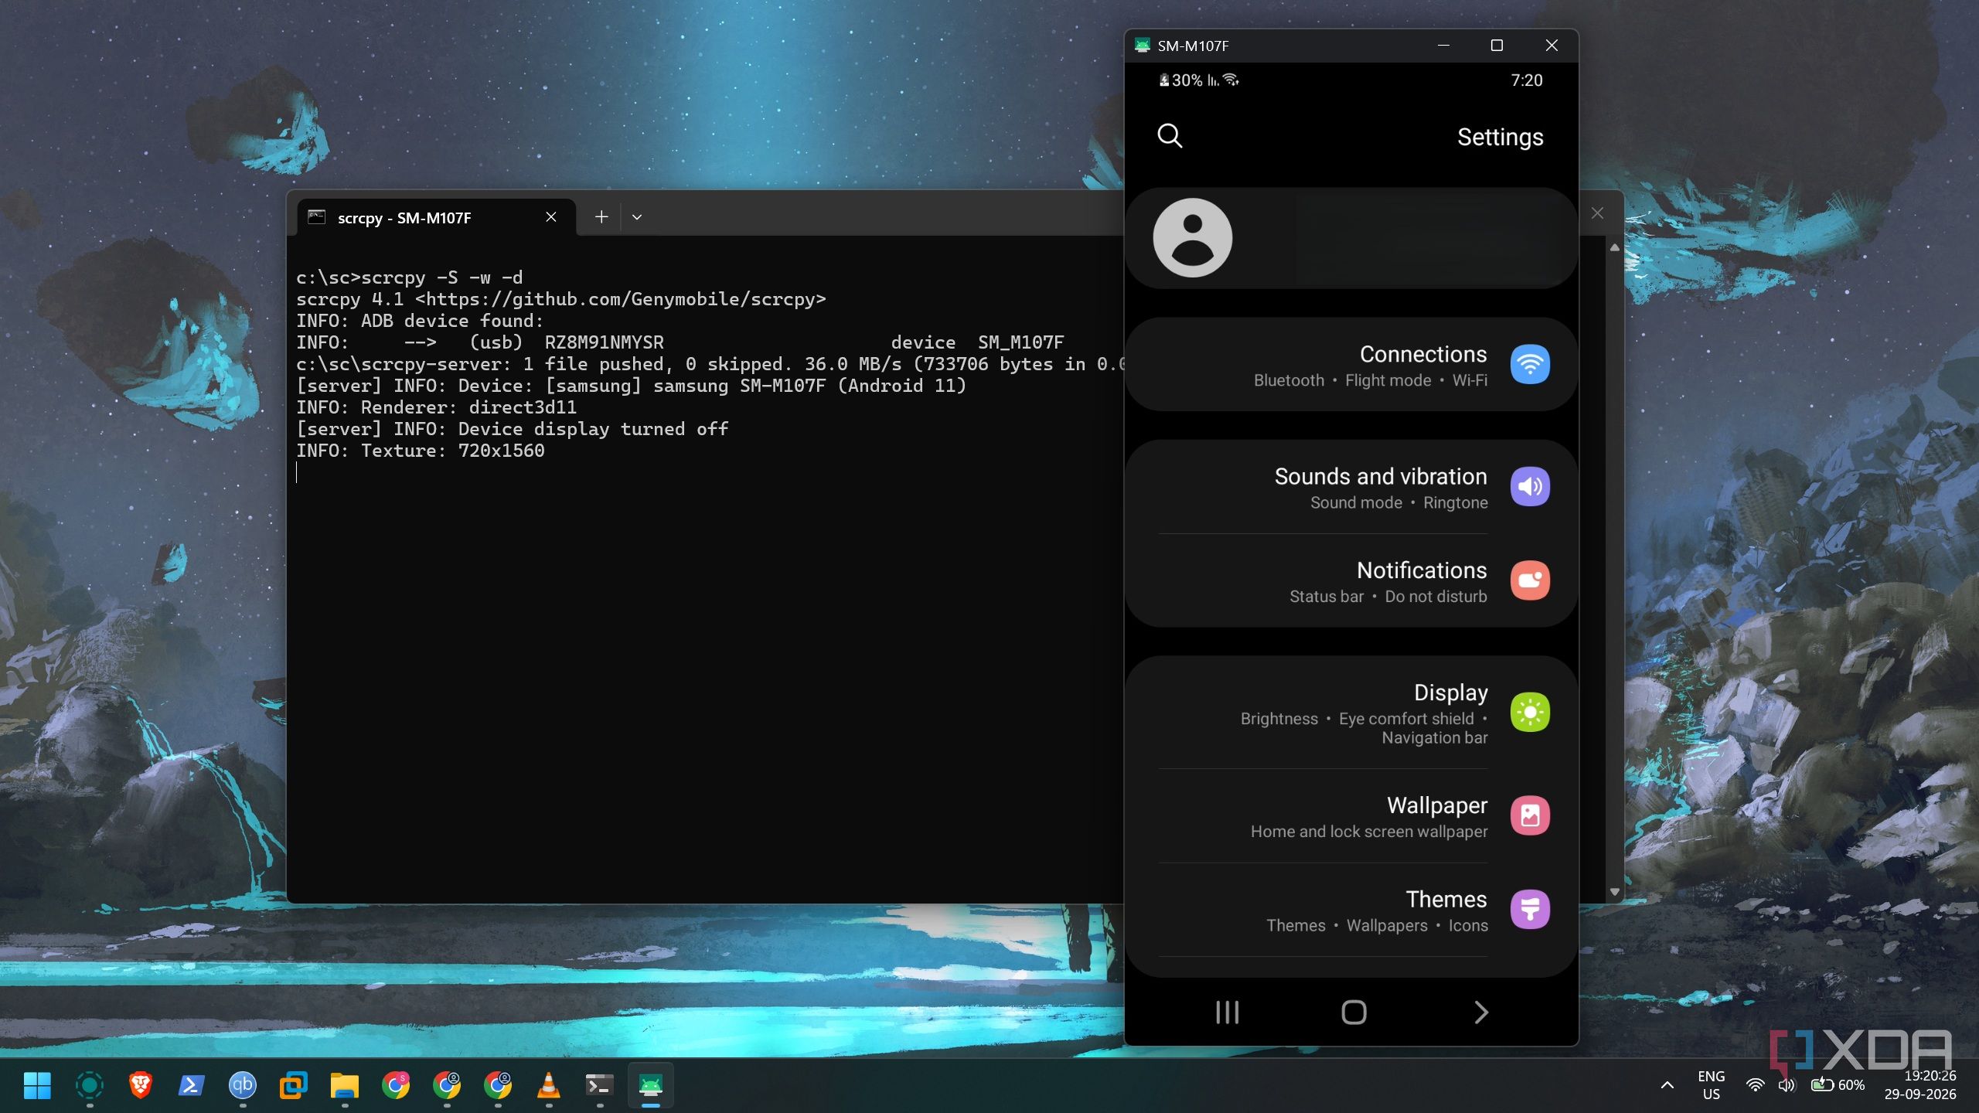Screen dimensions: 1979x1113
Task: Tap the Notifications orange icon
Action: pos(1530,580)
